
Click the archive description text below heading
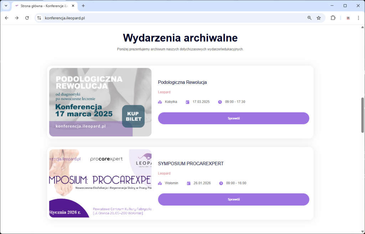click(180, 49)
